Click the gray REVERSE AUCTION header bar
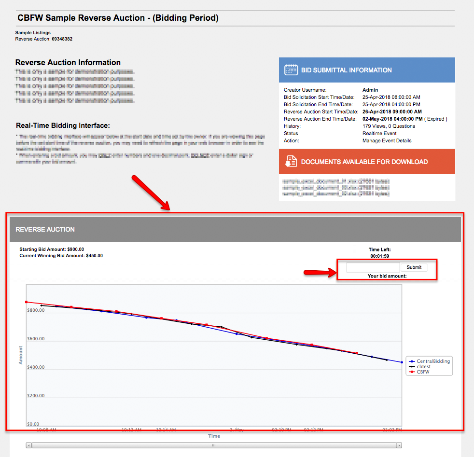This screenshot has width=474, height=457. (235, 230)
